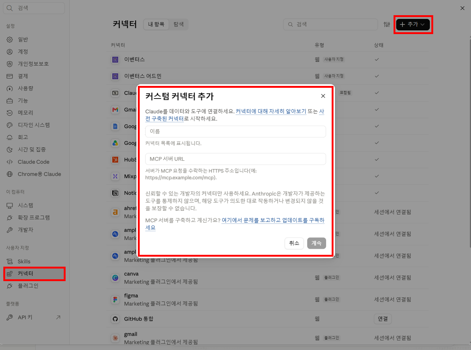Open 시스템 settings
Image resolution: width=471 pixels, height=350 pixels.
coord(34,205)
